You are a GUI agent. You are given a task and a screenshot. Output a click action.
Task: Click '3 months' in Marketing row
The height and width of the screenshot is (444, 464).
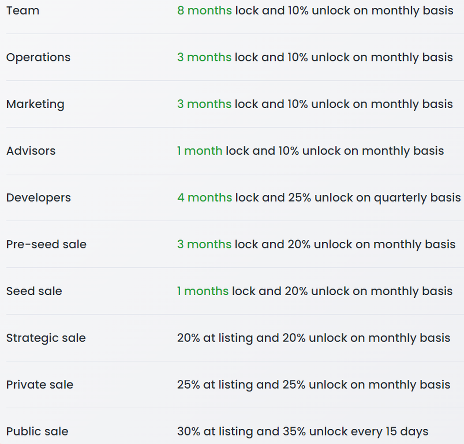pos(204,104)
